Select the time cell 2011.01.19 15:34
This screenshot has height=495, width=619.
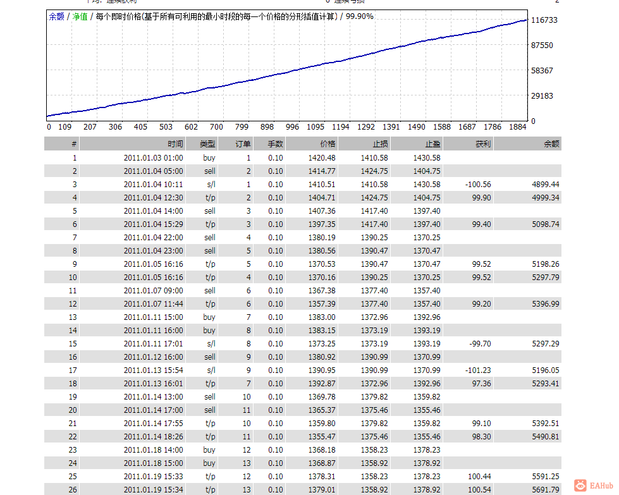point(154,490)
